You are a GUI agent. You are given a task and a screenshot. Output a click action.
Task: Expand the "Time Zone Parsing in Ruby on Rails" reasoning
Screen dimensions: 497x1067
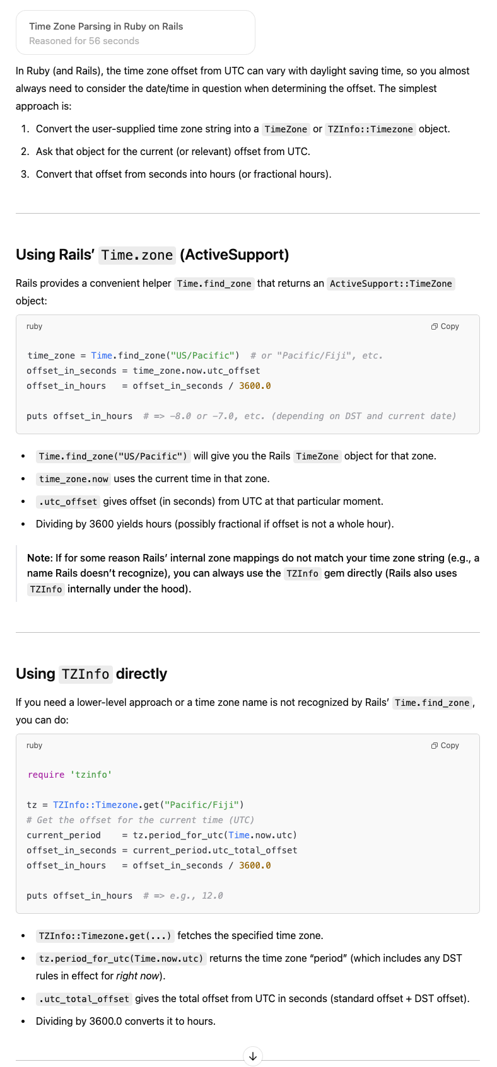[106, 26]
